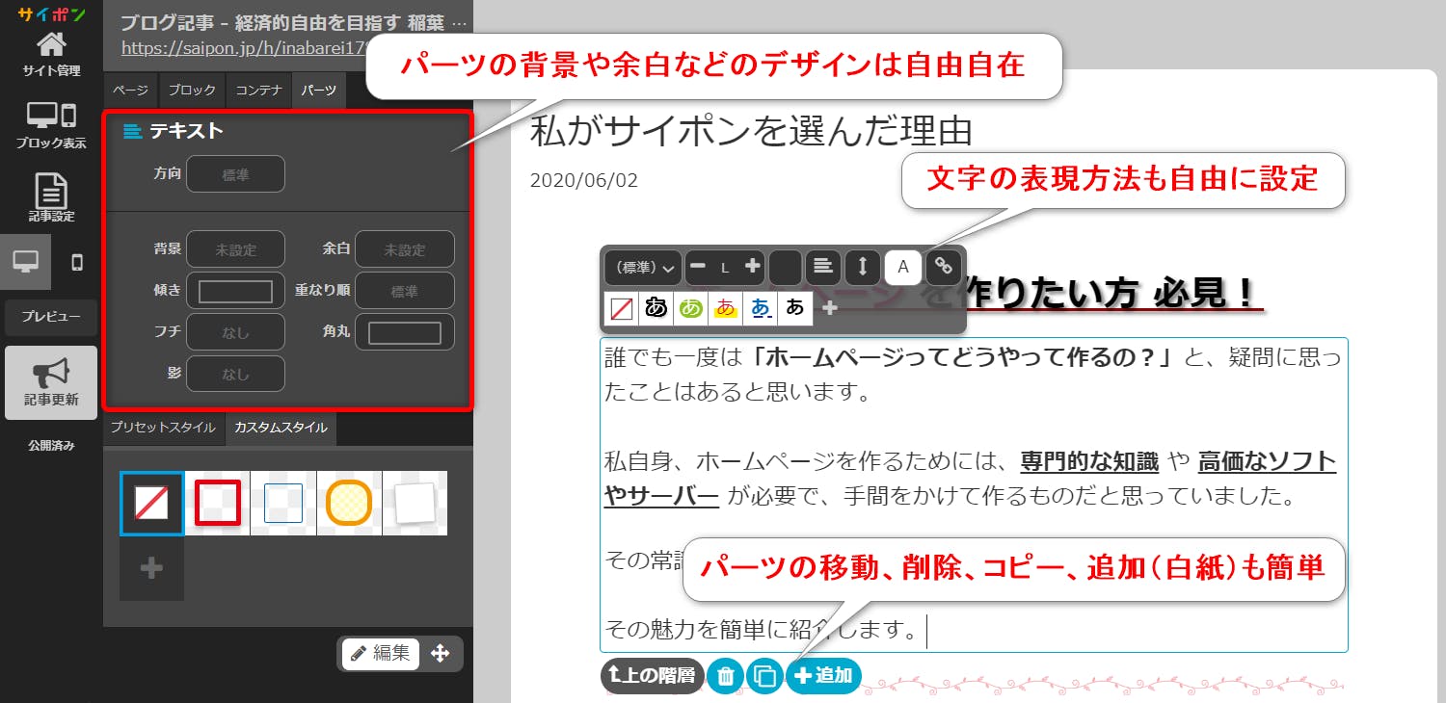Add a new text style preset
The height and width of the screenshot is (703, 1446).
pyautogui.click(x=830, y=308)
